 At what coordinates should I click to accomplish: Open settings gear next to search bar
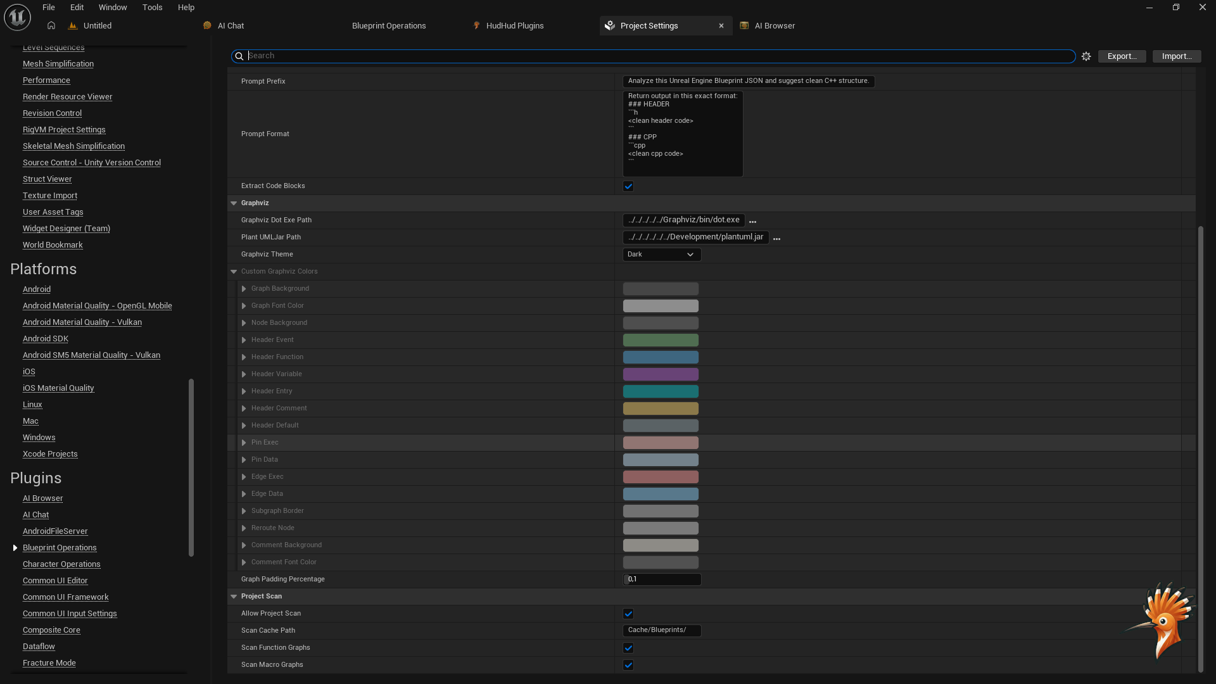1086,56
